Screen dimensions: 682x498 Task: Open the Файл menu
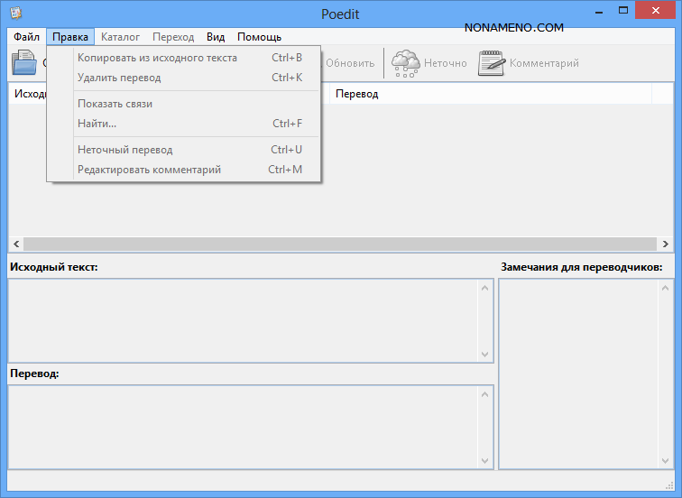tap(26, 37)
